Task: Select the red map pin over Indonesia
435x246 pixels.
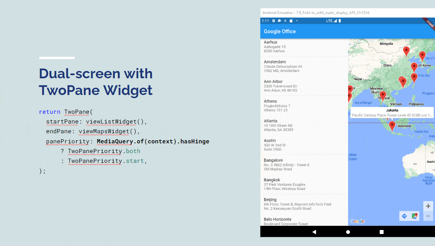Action: pyautogui.click(x=392, y=126)
